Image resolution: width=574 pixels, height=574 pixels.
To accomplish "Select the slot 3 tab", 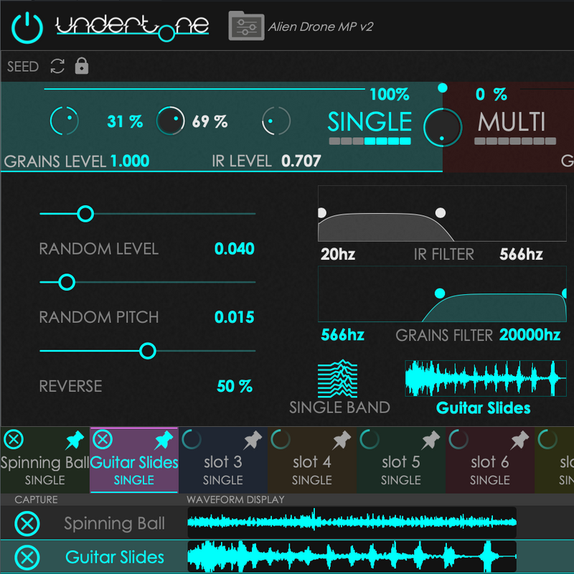I will click(x=223, y=460).
